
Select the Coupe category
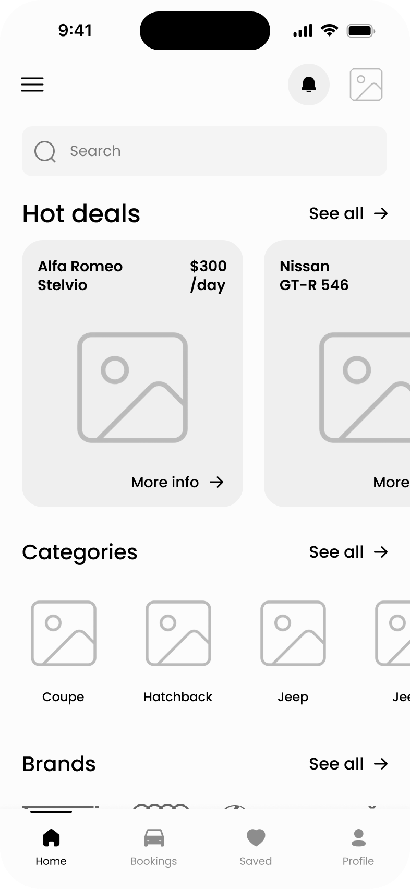point(64,633)
